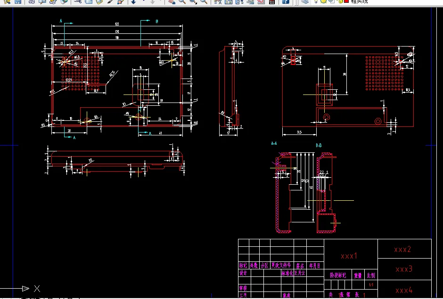Click the A-A section view label
This screenshot has height=299, width=443.
(x=274, y=143)
